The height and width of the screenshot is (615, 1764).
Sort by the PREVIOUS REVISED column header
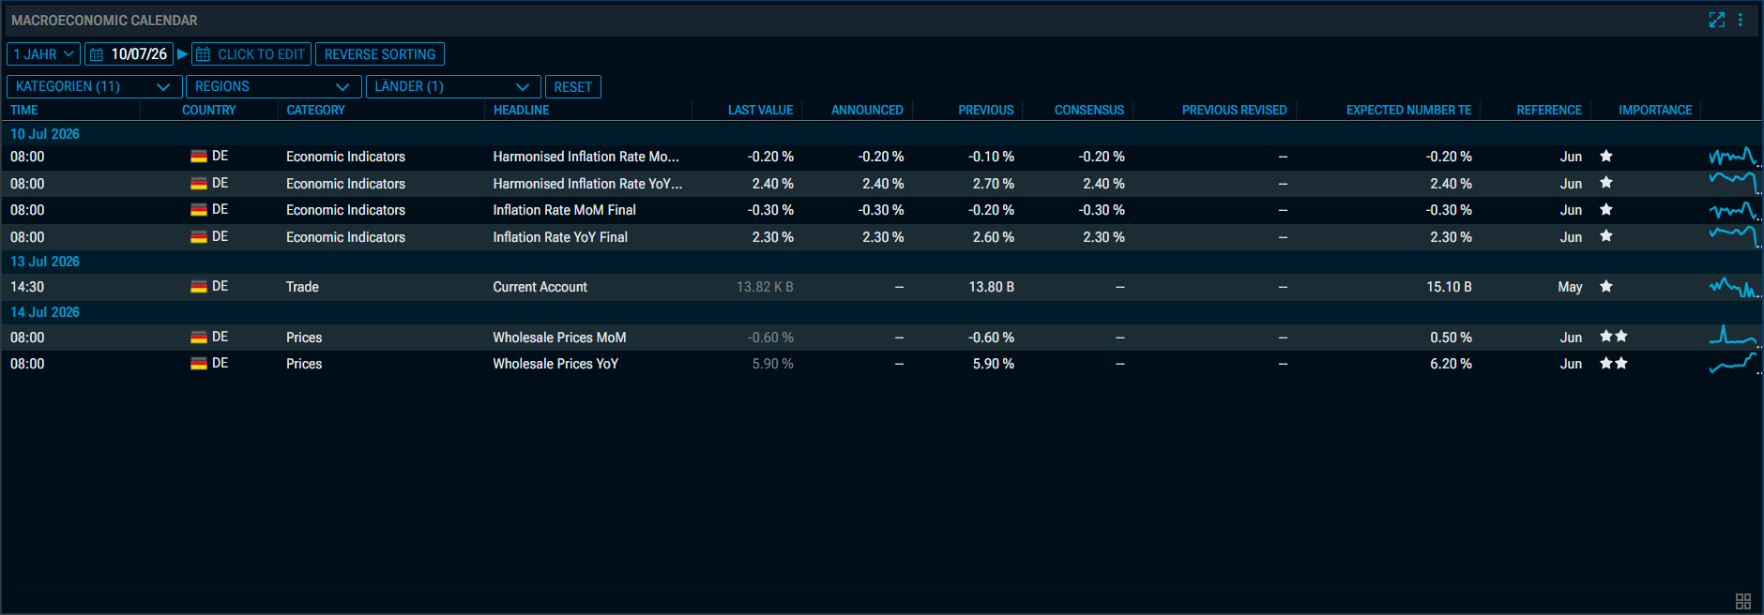[x=1235, y=110]
